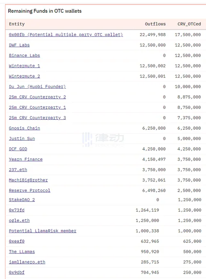Viewport: 206px width, 279px height.
Task: Open the Justin Sun entity link
Action: coord(22,139)
